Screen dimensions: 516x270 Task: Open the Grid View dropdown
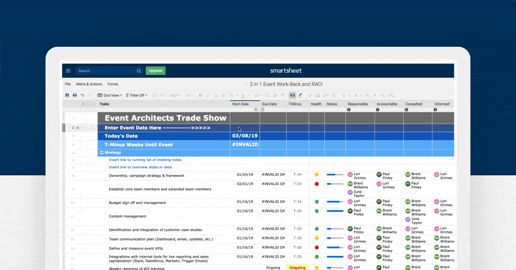pos(110,95)
